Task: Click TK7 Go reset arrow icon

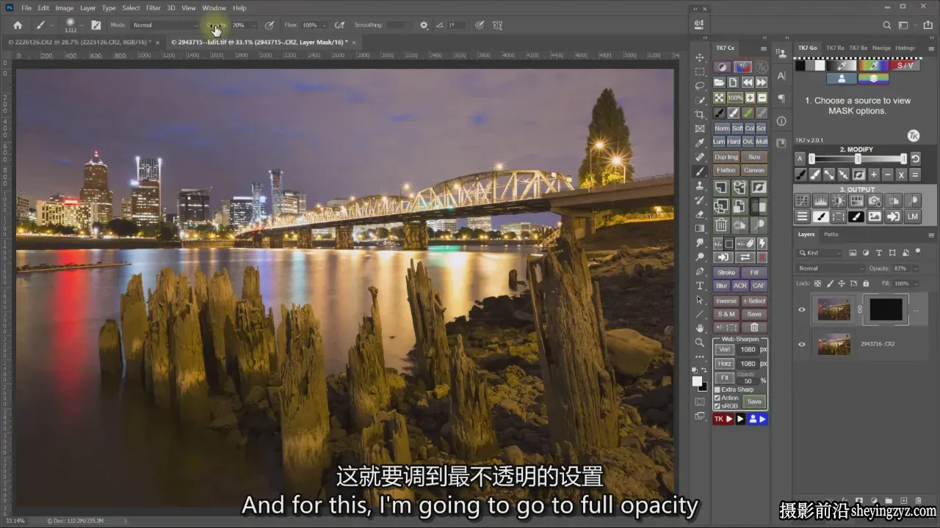Action: click(x=916, y=158)
